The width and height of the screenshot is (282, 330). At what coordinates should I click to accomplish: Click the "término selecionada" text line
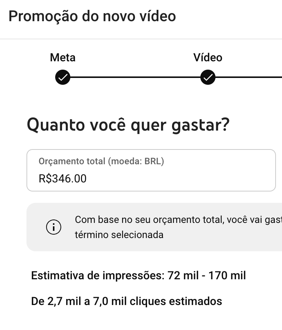pyautogui.click(x=119, y=235)
